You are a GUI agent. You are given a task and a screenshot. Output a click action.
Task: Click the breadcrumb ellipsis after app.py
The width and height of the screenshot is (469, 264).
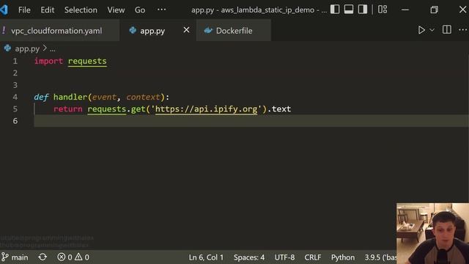52,49
